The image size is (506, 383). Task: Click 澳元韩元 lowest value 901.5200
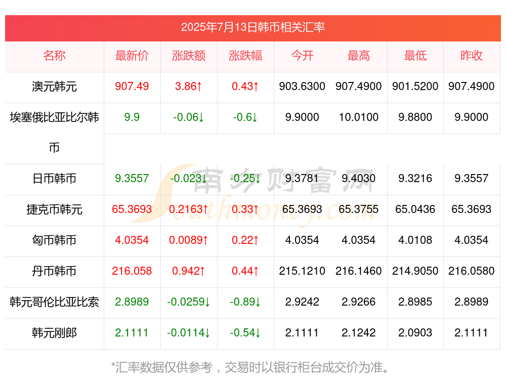[x=415, y=87]
